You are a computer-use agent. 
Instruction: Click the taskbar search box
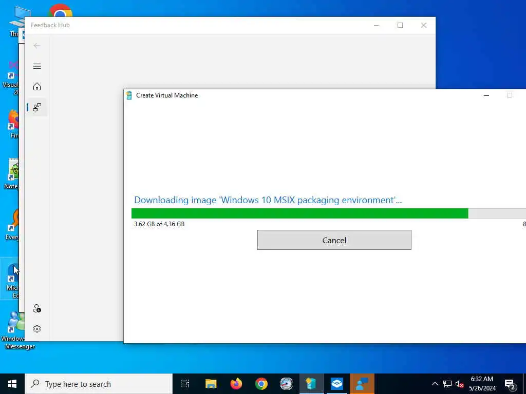(x=99, y=384)
